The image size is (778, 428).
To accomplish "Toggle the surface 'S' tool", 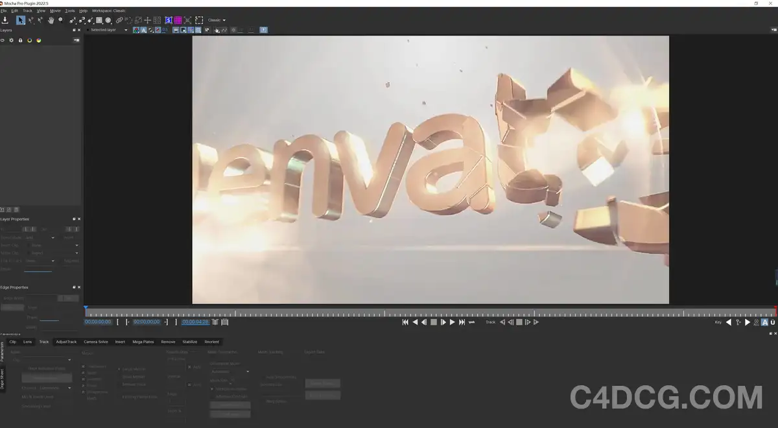I will pyautogui.click(x=168, y=20).
